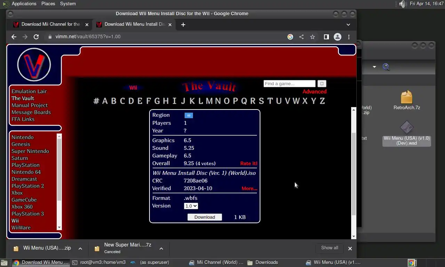Click the Find a game search field
445x267 pixels.
pos(290,83)
